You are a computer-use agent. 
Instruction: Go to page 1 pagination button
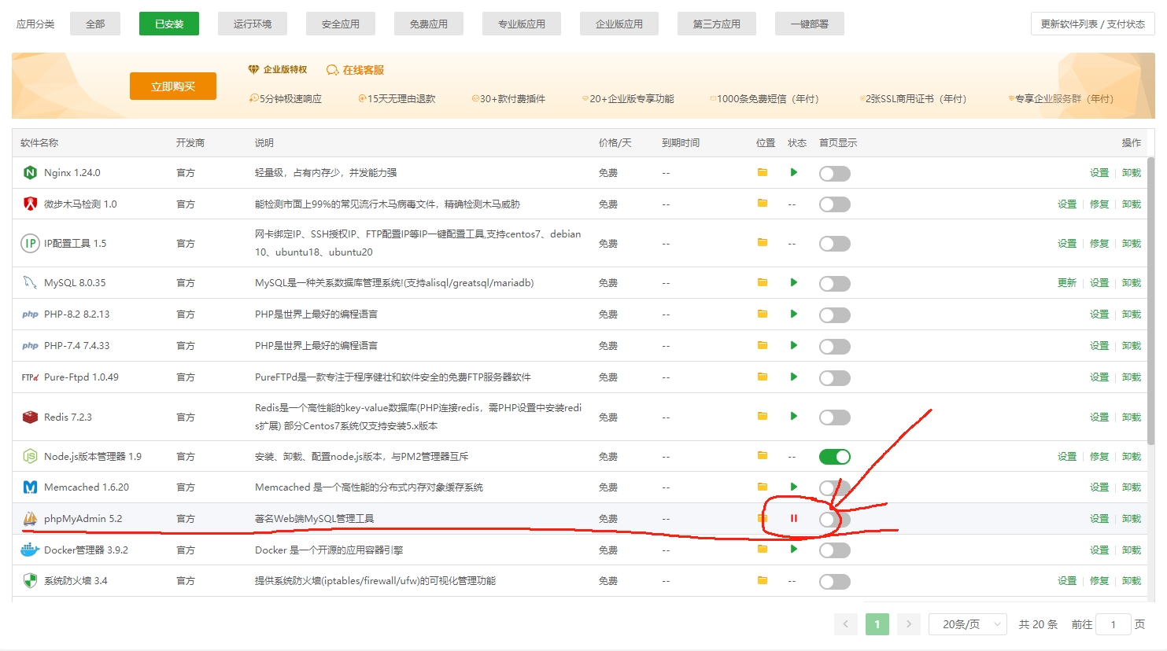[x=877, y=624]
